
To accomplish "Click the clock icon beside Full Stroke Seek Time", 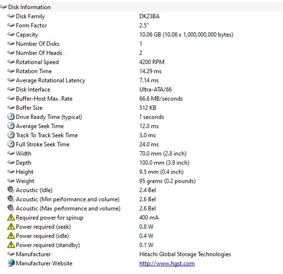I will 11,144.
